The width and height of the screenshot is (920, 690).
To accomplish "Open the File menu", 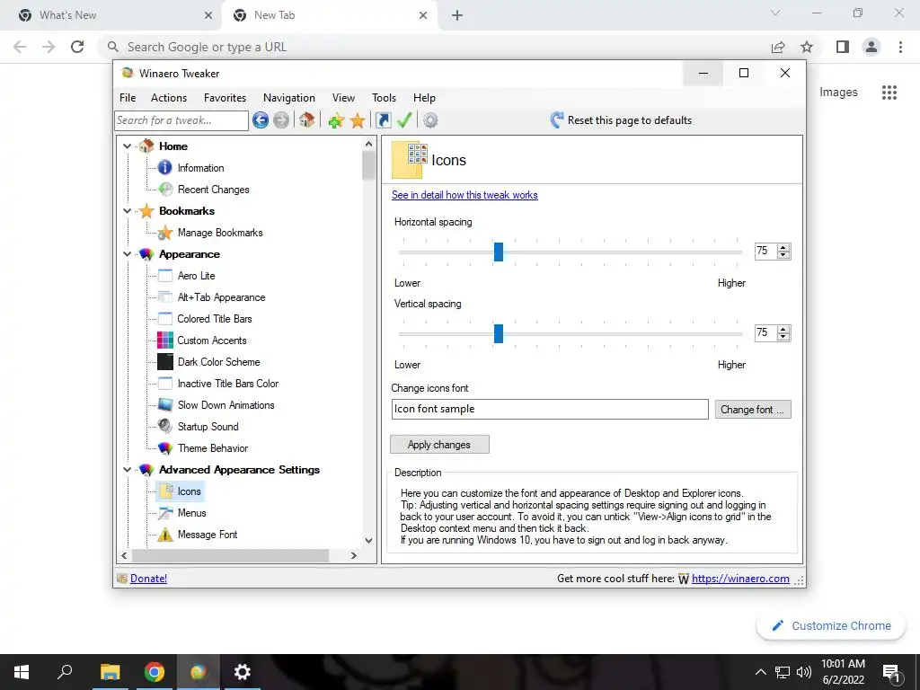I will tap(128, 98).
